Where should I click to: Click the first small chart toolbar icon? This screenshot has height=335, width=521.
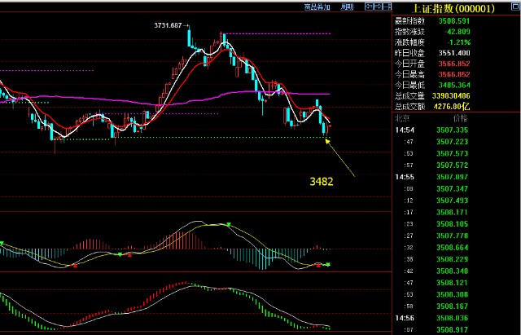pyautogui.click(x=366, y=6)
